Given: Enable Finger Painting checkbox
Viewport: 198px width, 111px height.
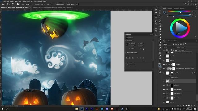Looking at the screenshot, I should click(66, 4).
